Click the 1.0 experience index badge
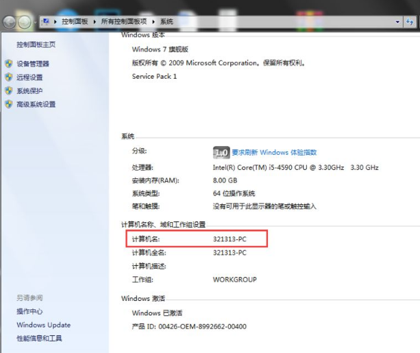Screen dimensions: 420x353 (x=221, y=153)
